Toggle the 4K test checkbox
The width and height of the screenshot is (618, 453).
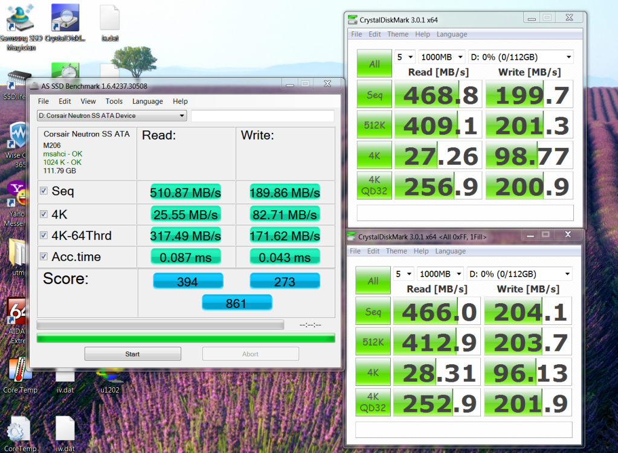pos(43,214)
